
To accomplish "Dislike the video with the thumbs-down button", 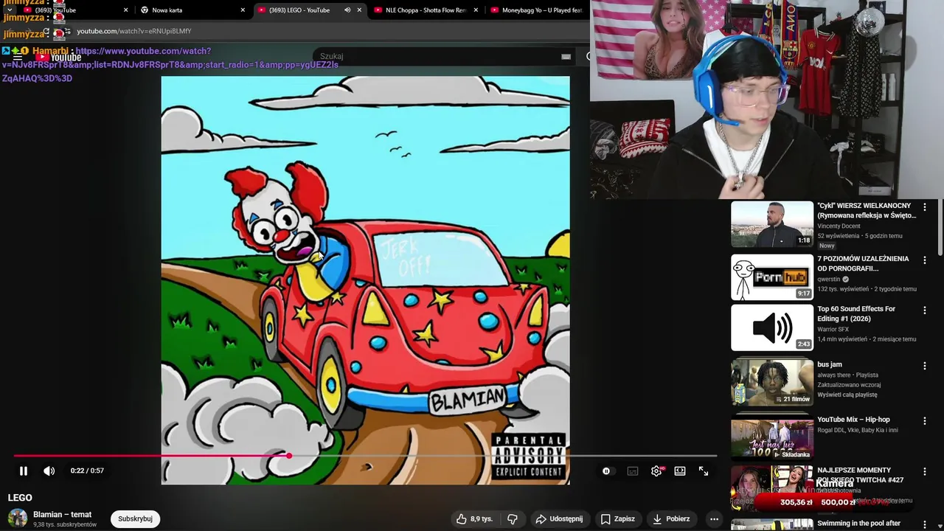I will (x=512, y=518).
